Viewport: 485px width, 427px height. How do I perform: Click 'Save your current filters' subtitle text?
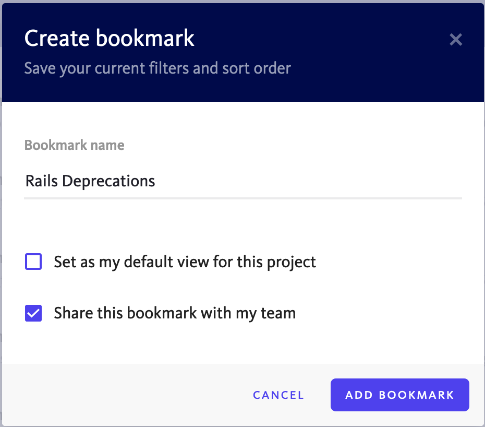pyautogui.click(x=157, y=68)
